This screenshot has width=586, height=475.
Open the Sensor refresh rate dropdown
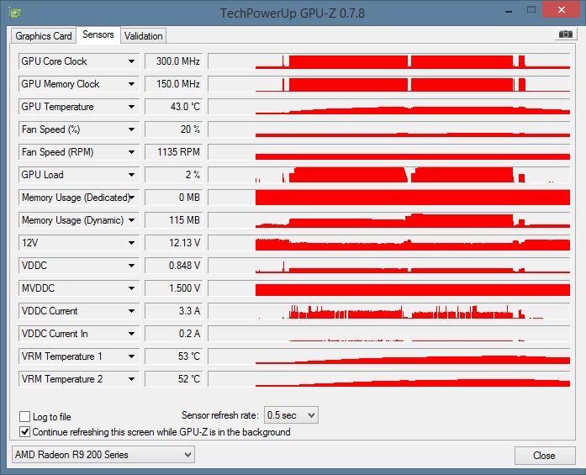point(291,415)
